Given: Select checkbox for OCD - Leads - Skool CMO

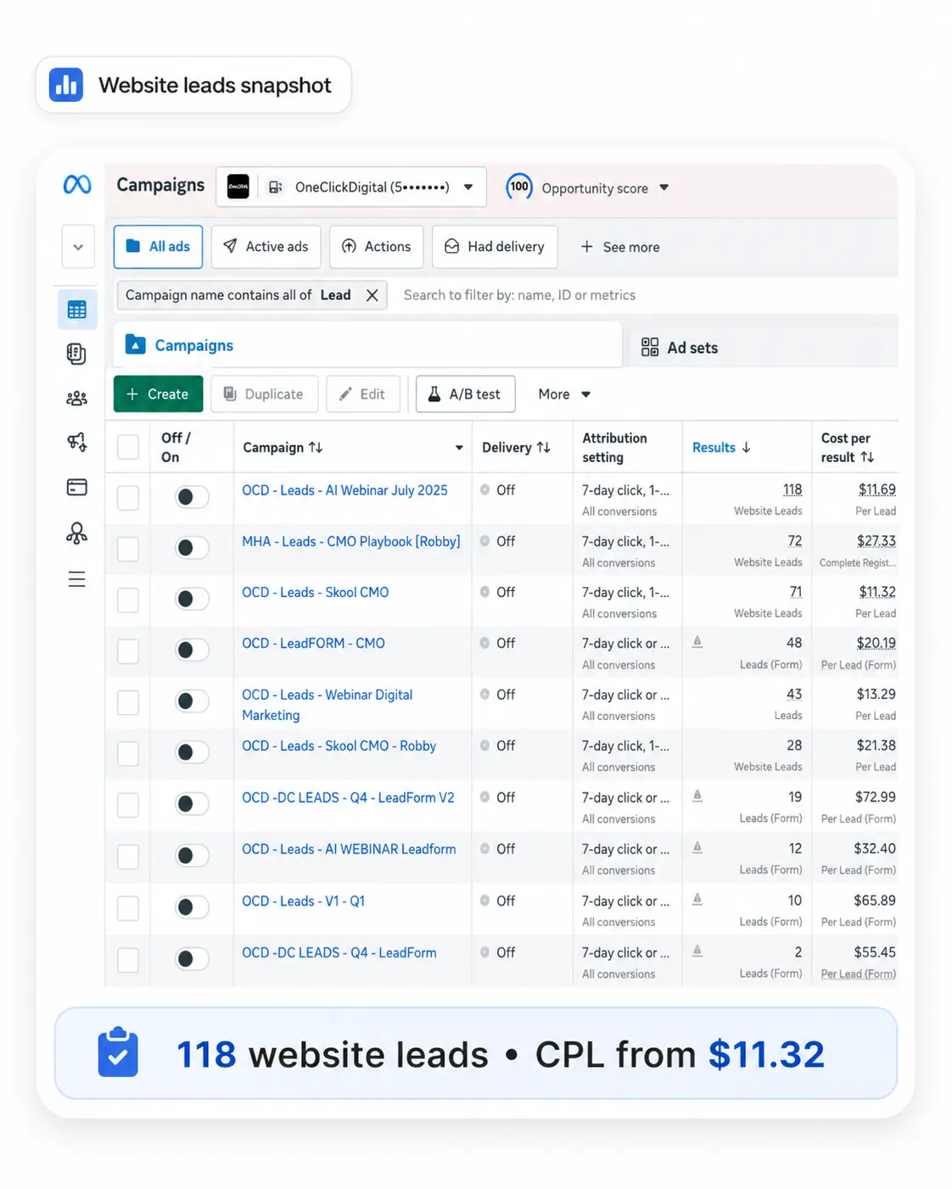Looking at the screenshot, I should click(x=128, y=600).
